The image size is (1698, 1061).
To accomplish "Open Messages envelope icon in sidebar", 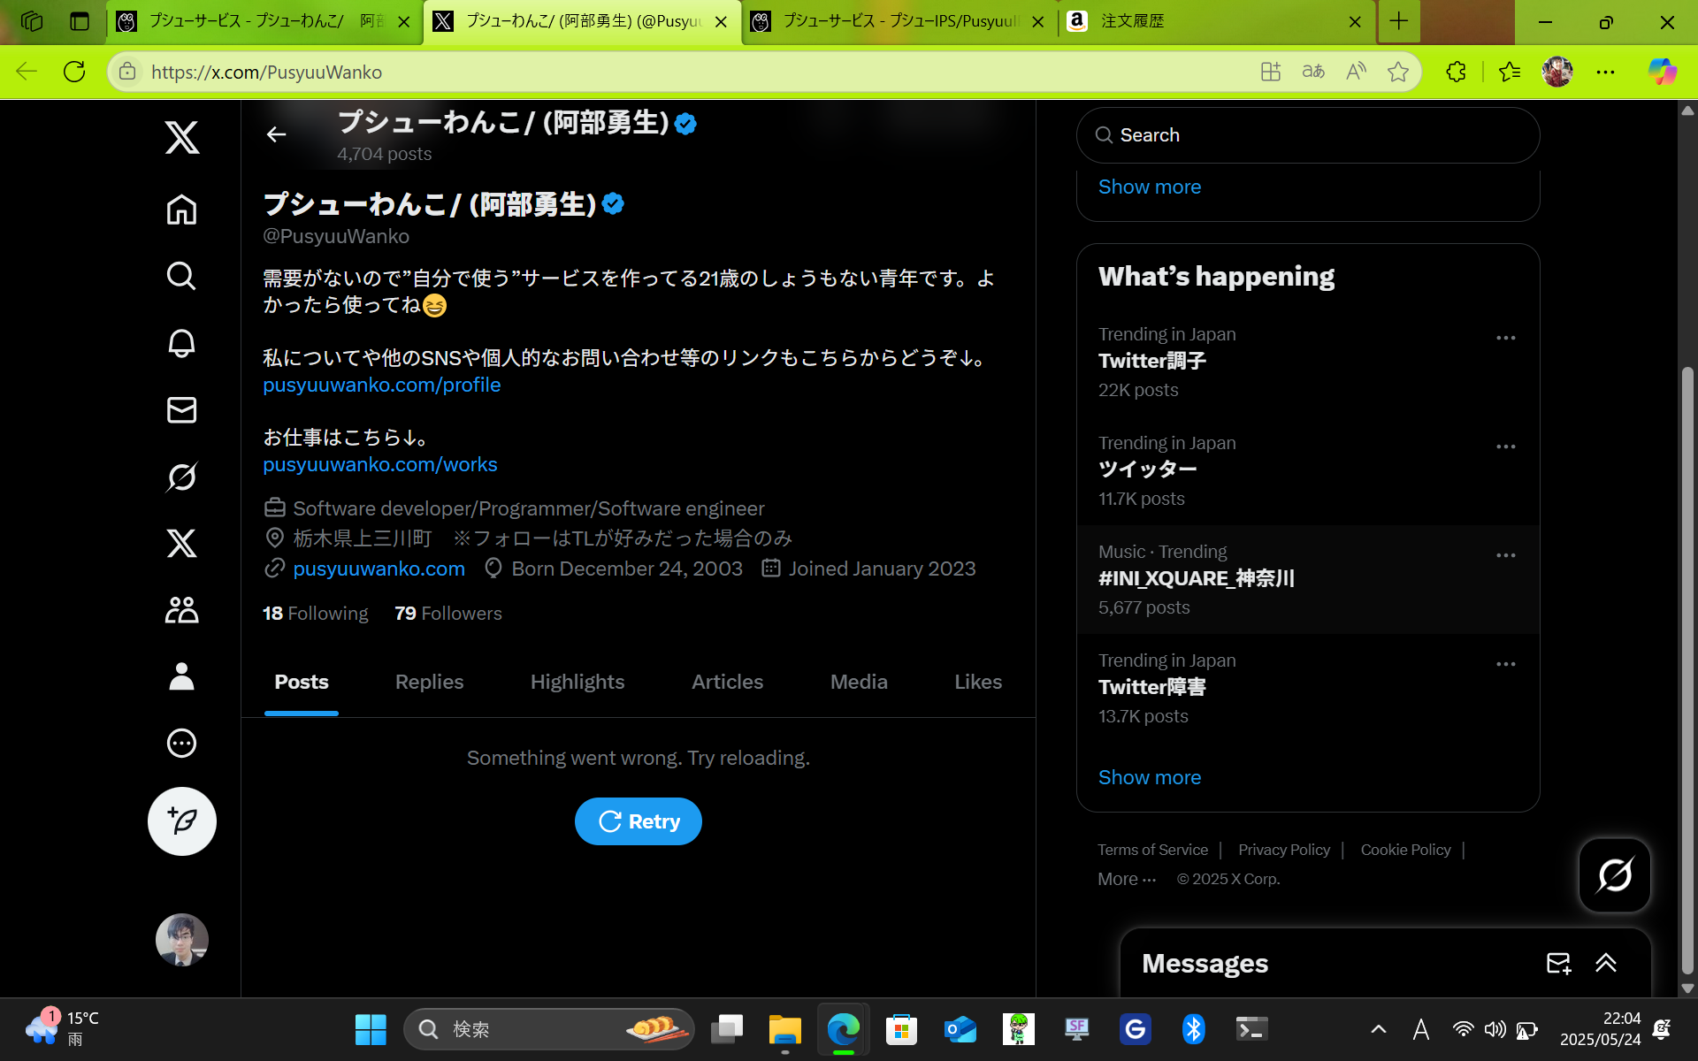I will pos(181,410).
